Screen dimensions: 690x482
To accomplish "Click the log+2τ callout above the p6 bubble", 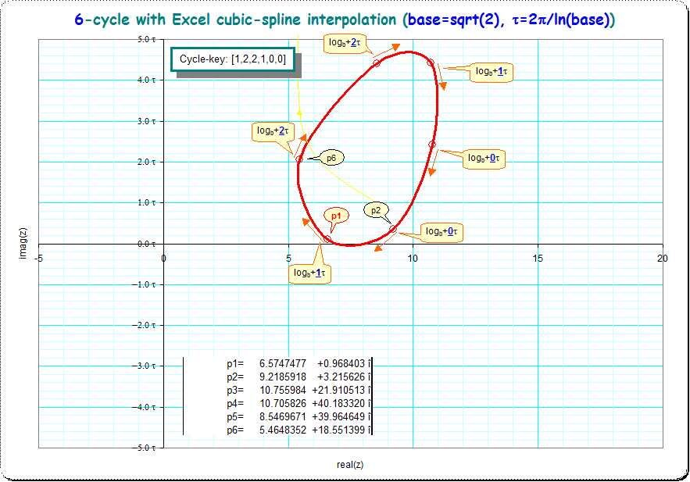I will pyautogui.click(x=273, y=131).
